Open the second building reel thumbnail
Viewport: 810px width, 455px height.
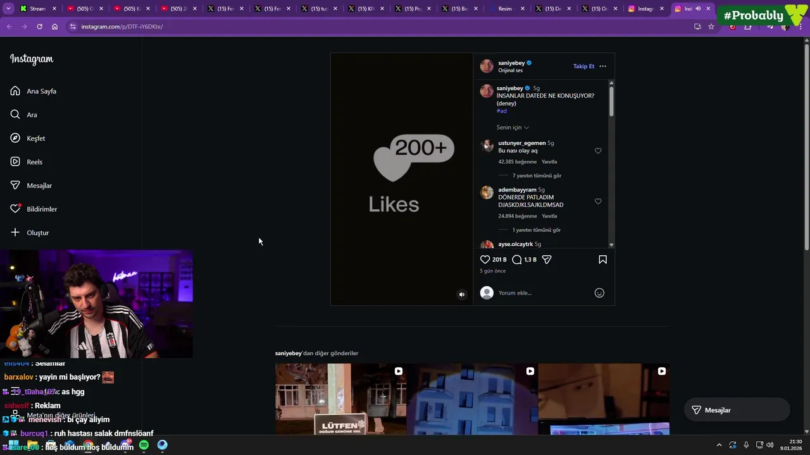pyautogui.click(x=472, y=399)
